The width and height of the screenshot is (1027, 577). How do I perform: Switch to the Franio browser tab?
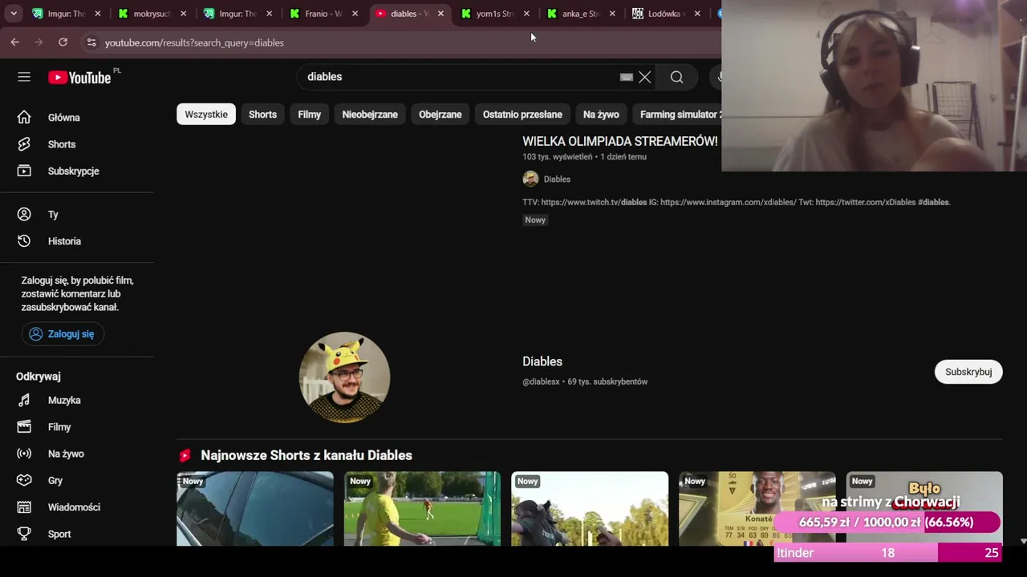[x=324, y=14]
